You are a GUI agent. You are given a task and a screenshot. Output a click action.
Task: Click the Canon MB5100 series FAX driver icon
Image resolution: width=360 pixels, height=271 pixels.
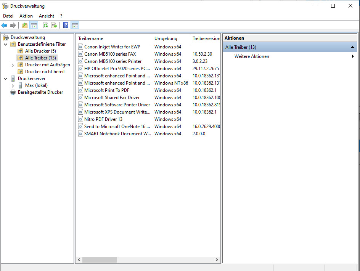pos(80,54)
